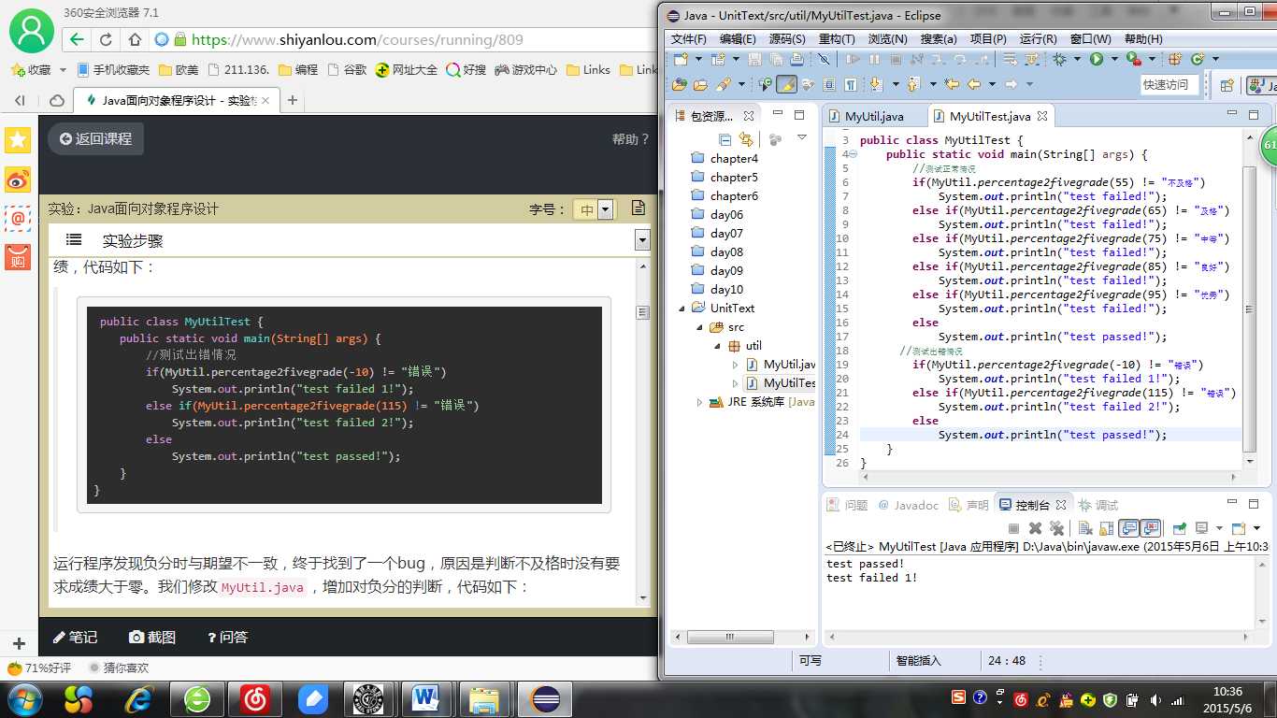Switch to MyUtil.java editor tab
The height and width of the screenshot is (718, 1277).
[x=874, y=116]
